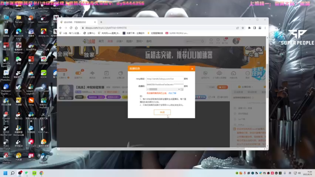
Task: Open the Naraka folder on desktop
Action: [x=19, y=19]
